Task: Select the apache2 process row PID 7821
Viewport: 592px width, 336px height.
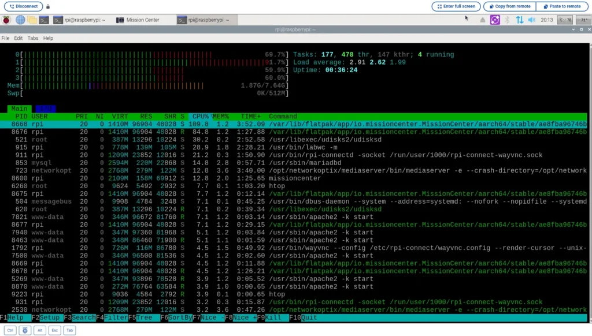Action: [293, 217]
